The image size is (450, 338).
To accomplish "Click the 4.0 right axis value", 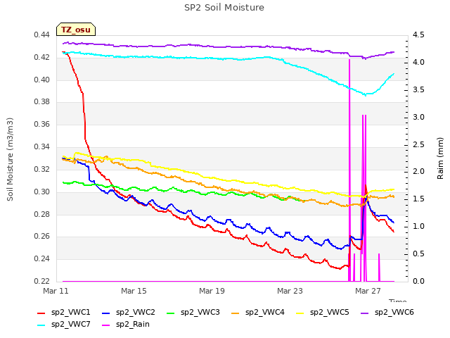I will 418,63.
